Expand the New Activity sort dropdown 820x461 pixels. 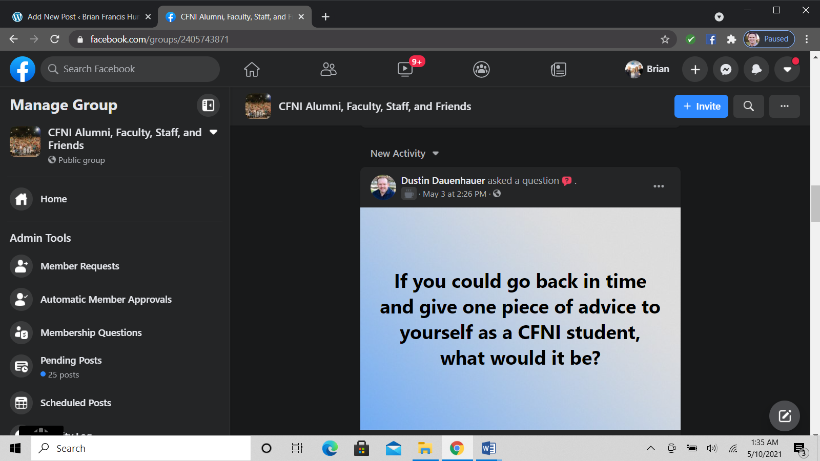[x=405, y=154]
